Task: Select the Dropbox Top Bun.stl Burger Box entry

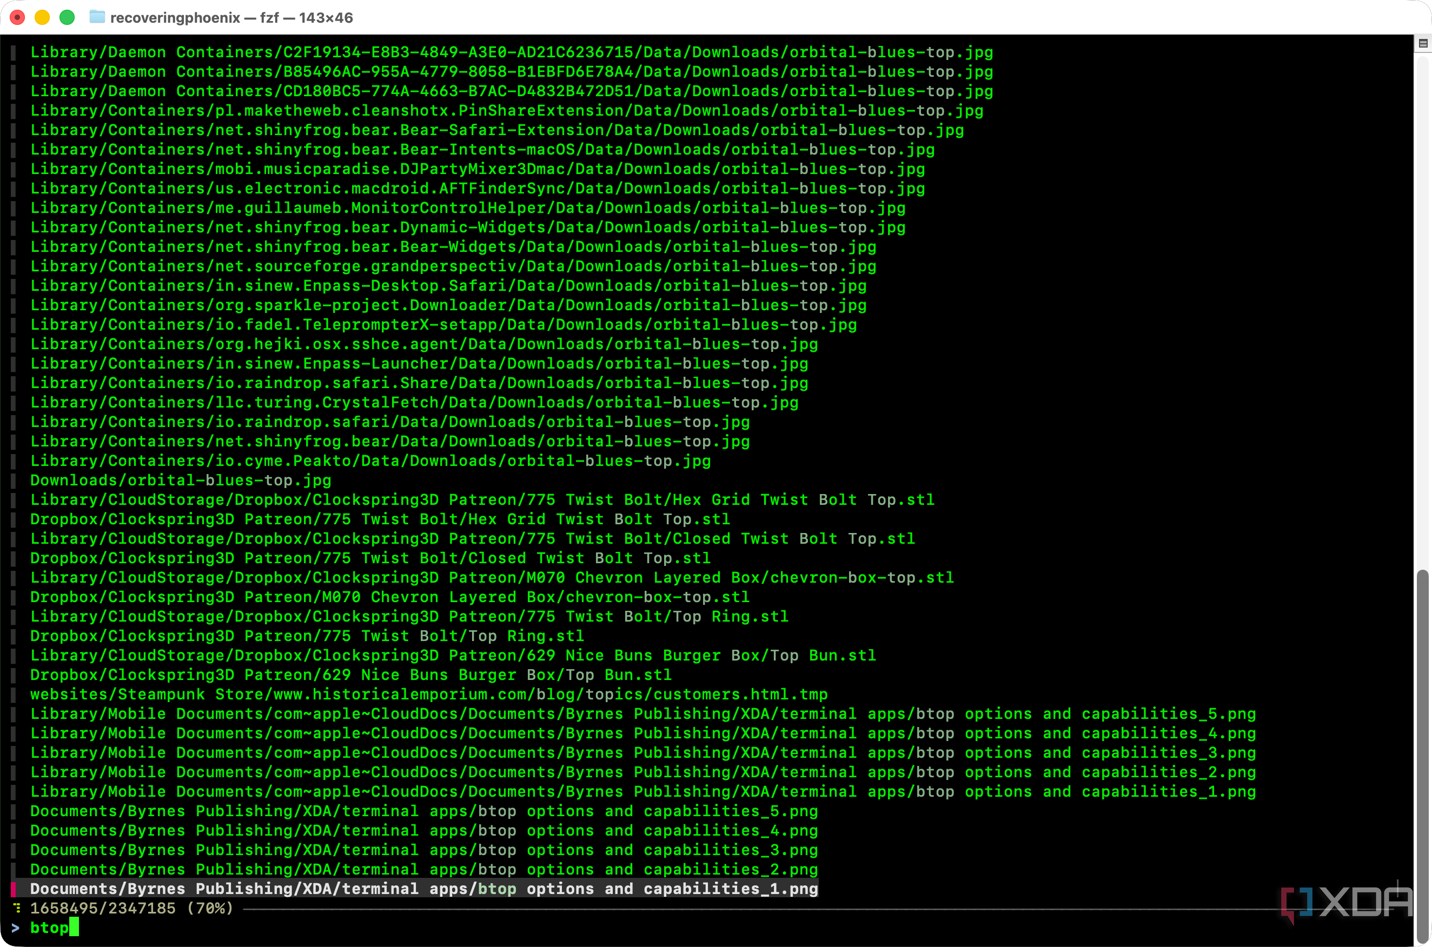Action: tap(350, 675)
